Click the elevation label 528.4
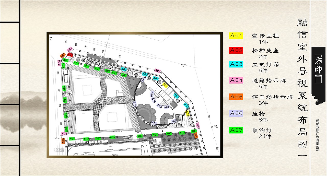This screenshot has height=176, width=327. tap(216, 125)
